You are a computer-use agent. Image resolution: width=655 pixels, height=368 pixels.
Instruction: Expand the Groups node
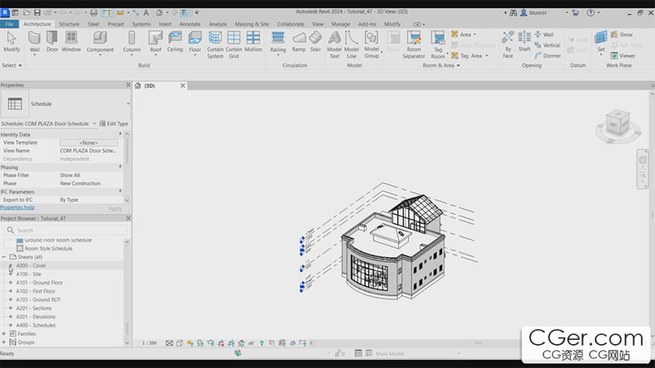tap(4, 342)
